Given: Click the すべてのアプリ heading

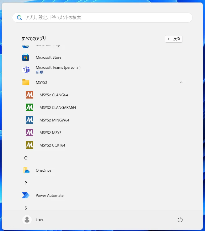Looking at the screenshot, I should click(34, 39).
